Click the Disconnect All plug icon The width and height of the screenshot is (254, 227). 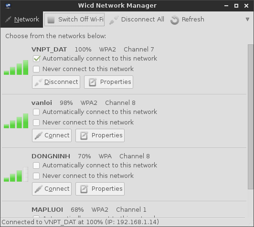click(114, 20)
